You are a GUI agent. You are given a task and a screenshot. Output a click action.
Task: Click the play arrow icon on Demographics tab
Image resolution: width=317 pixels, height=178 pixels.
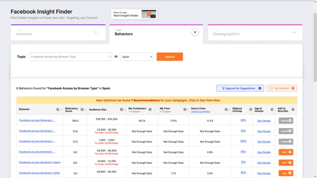coord(294,32)
